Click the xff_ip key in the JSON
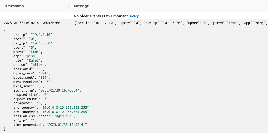 tap(19, 120)
